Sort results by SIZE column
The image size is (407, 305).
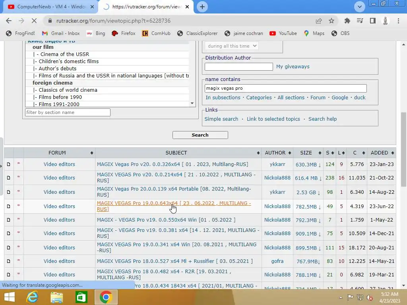click(308, 153)
